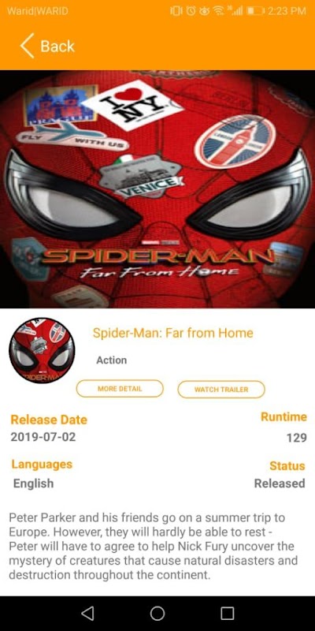Tap the Runtime value 129
The height and width of the screenshot is (631, 315).
tap(297, 438)
